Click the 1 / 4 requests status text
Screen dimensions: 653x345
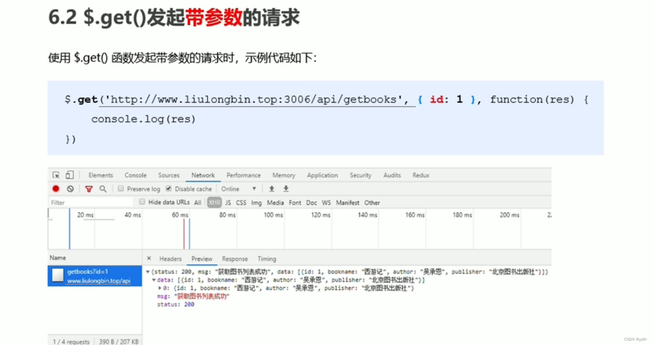pos(71,342)
